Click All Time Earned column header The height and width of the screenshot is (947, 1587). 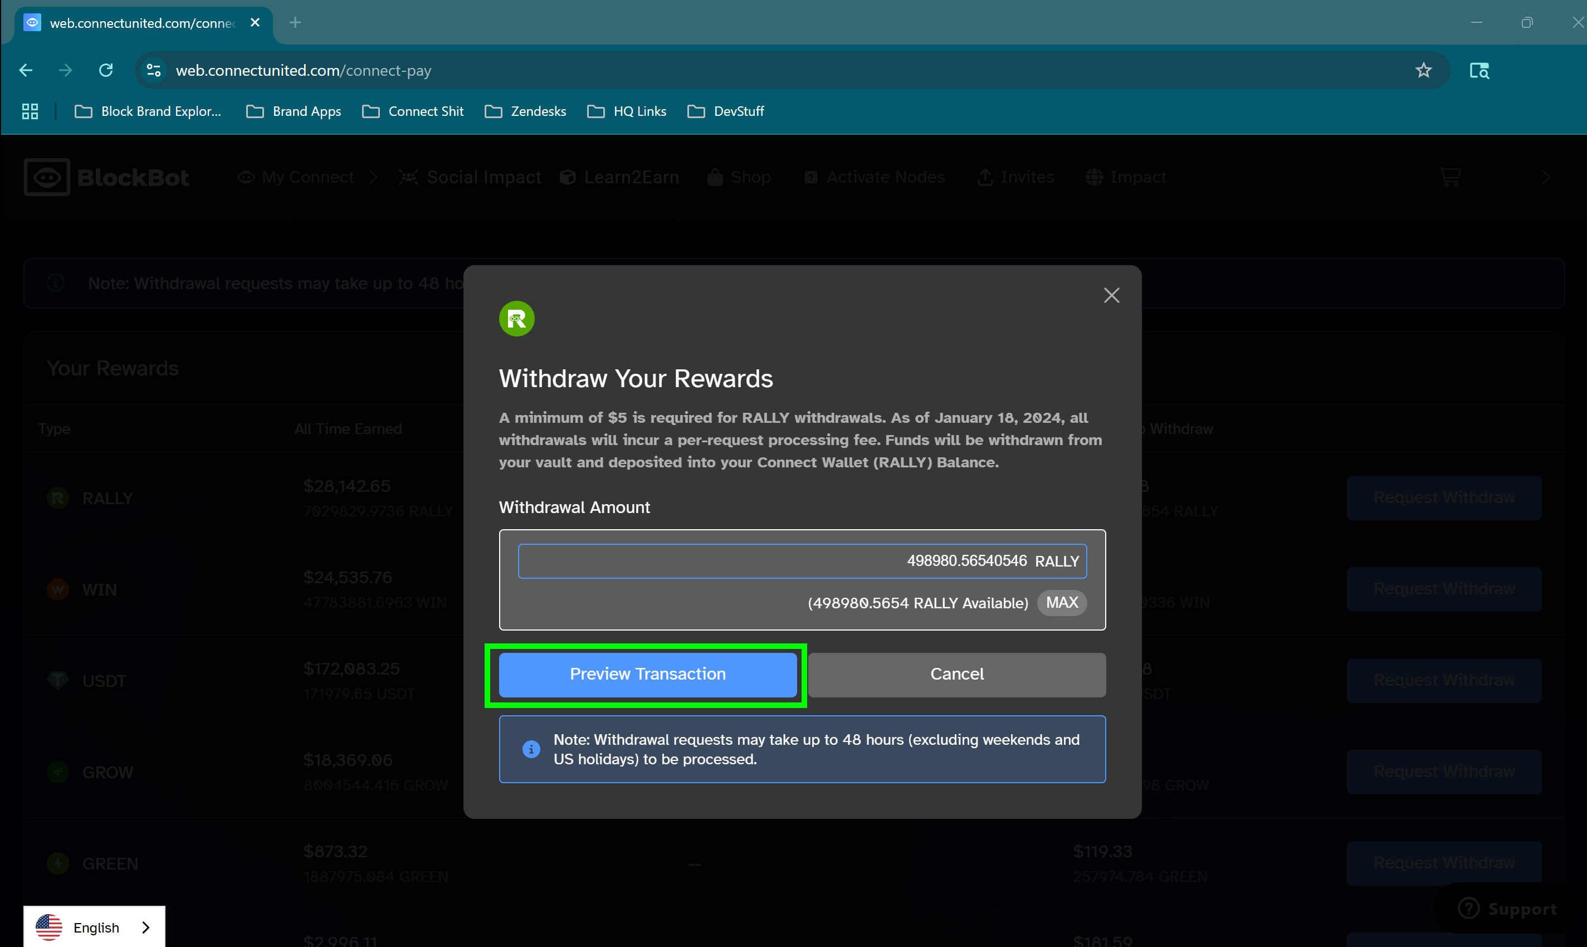point(348,429)
